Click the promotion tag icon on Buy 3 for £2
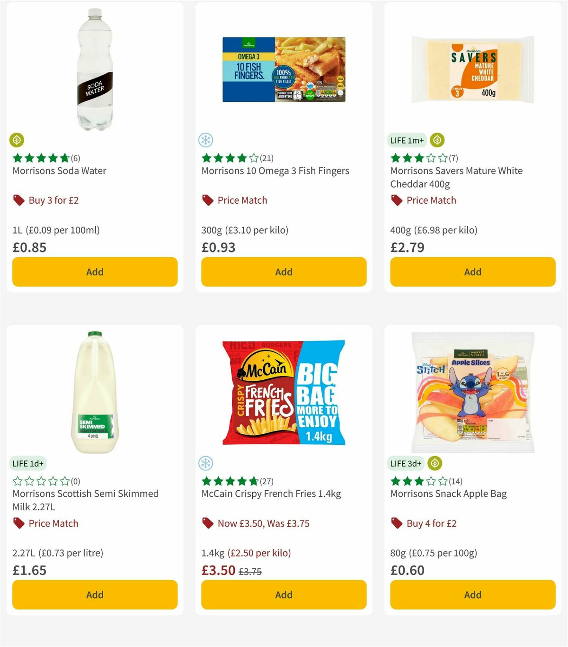 [18, 200]
